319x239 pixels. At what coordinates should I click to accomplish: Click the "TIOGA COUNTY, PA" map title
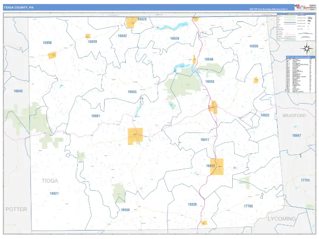coord(18,7)
